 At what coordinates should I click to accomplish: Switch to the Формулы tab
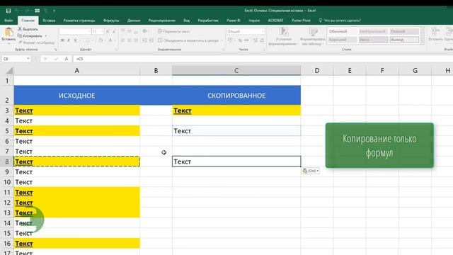pos(111,21)
